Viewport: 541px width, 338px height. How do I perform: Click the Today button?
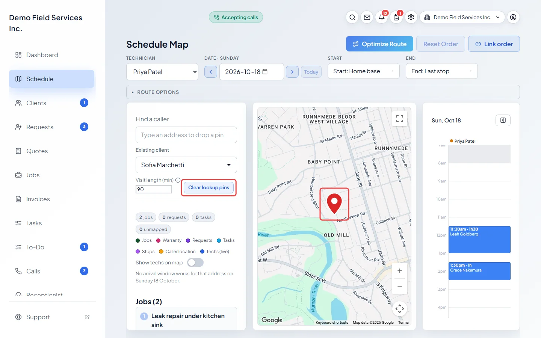[x=311, y=72]
